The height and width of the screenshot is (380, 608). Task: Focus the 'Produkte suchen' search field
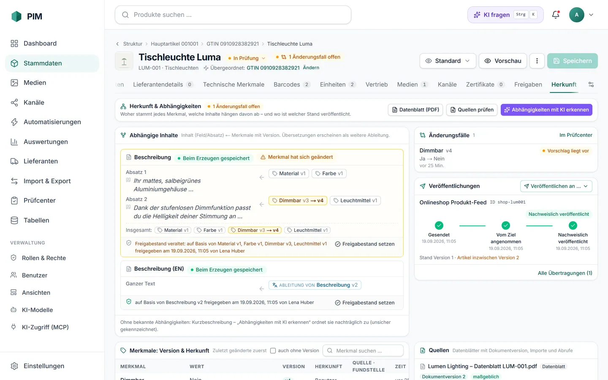[233, 15]
